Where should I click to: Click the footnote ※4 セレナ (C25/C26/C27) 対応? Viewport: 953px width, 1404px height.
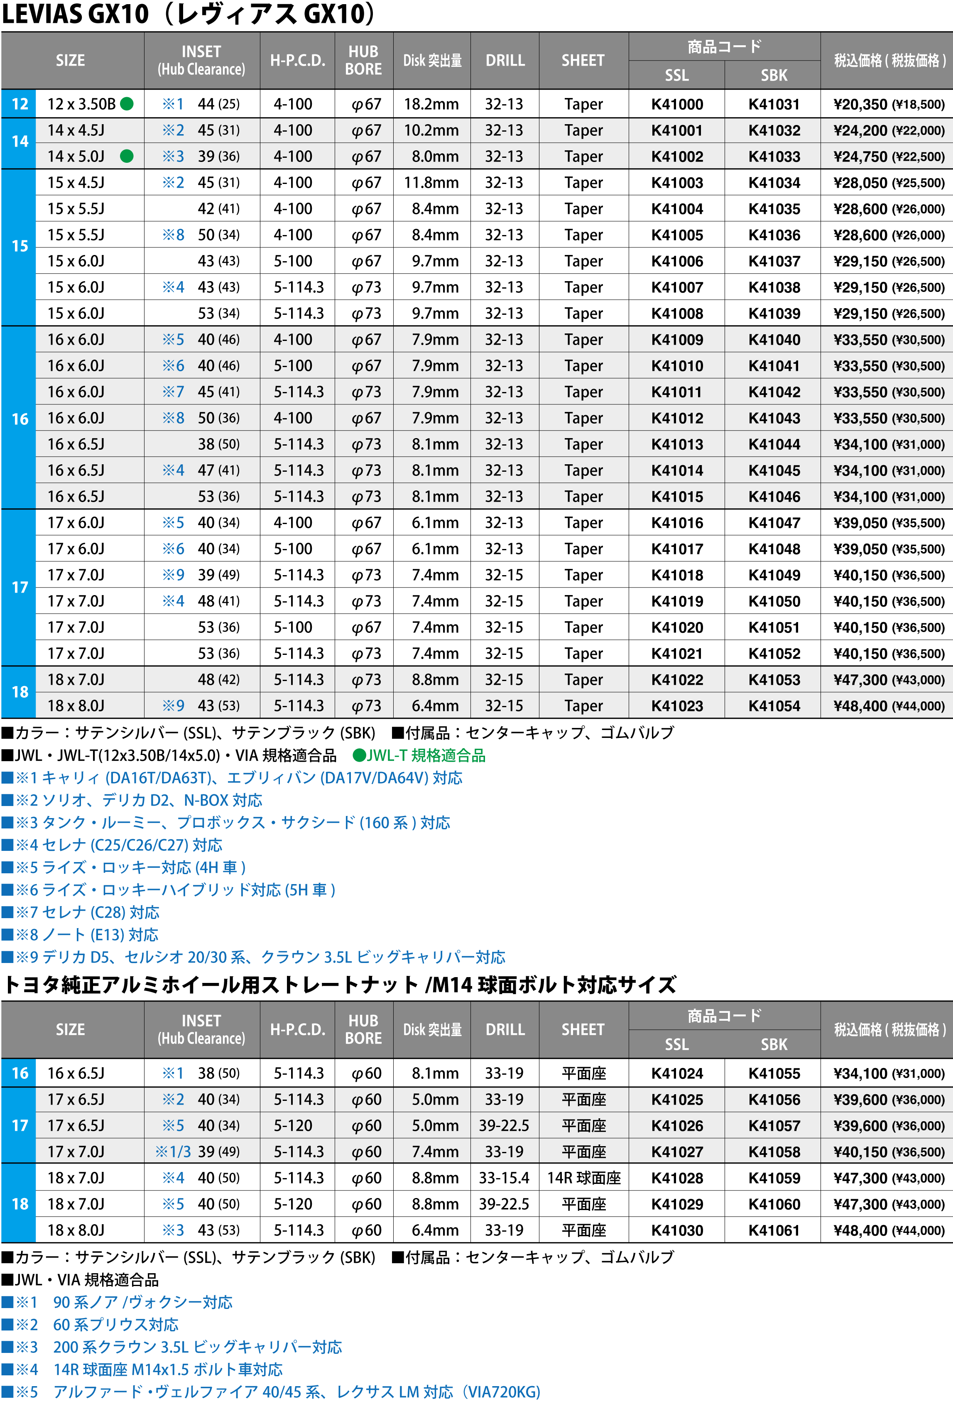coord(113,845)
